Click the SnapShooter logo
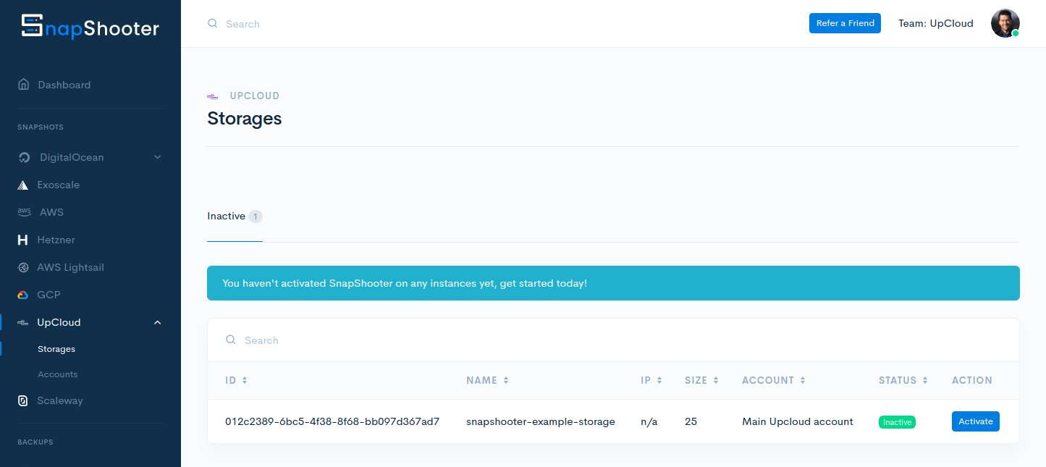This screenshot has width=1046, height=467. point(90,28)
